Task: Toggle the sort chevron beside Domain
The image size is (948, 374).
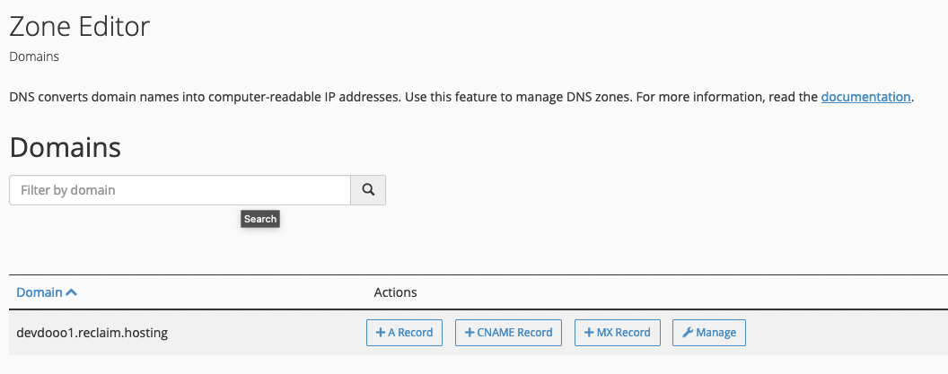Action: point(71,292)
